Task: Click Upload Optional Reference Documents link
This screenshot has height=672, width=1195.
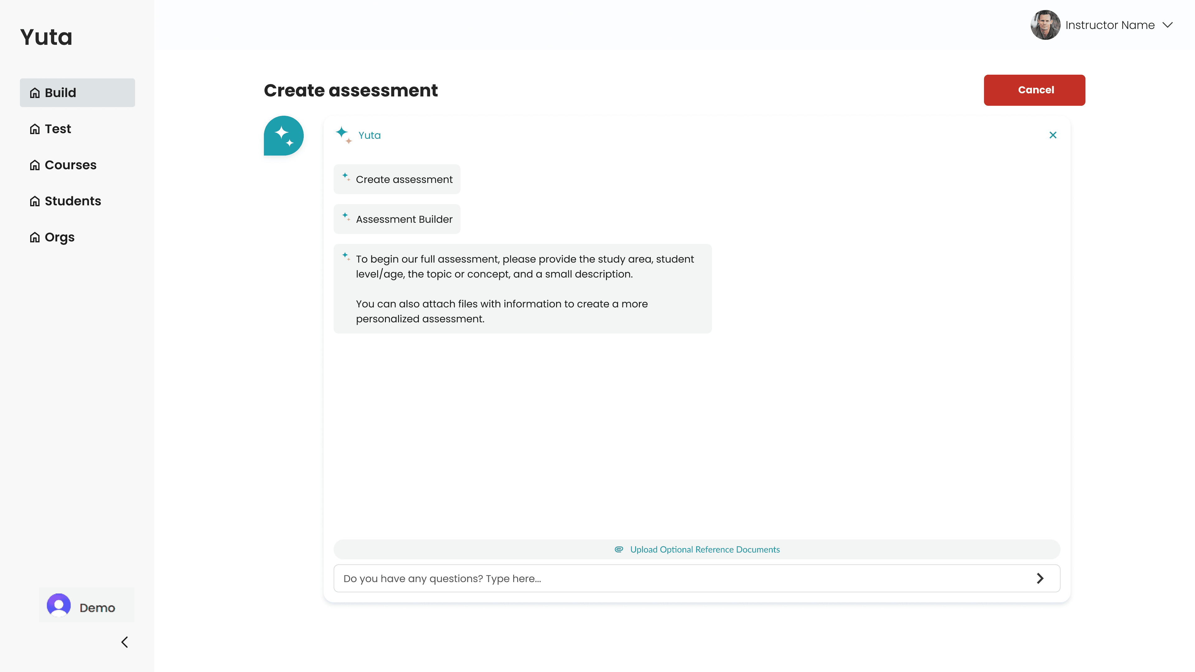Action: coord(705,549)
